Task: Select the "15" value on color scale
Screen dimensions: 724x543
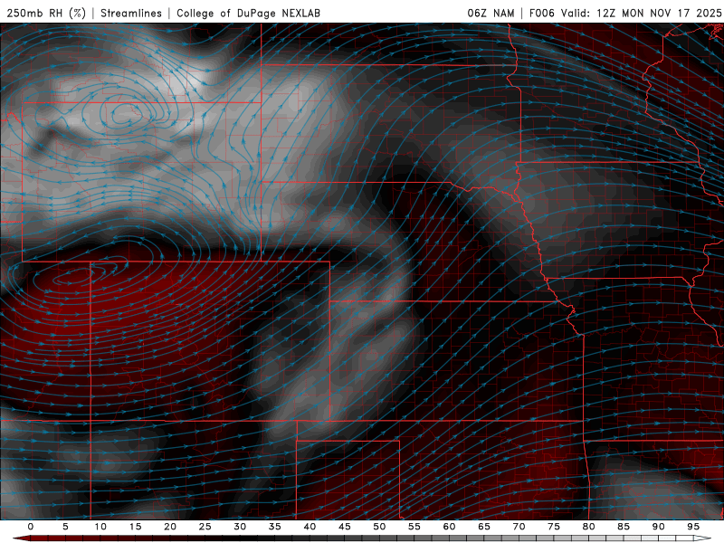Action: pyautogui.click(x=135, y=527)
